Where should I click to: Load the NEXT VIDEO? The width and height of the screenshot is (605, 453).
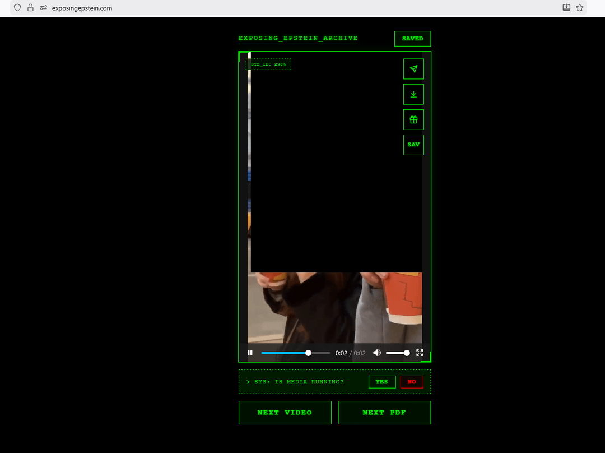pos(285,413)
